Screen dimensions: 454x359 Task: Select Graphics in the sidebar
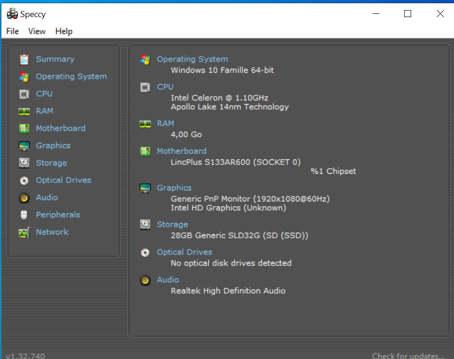coord(53,145)
